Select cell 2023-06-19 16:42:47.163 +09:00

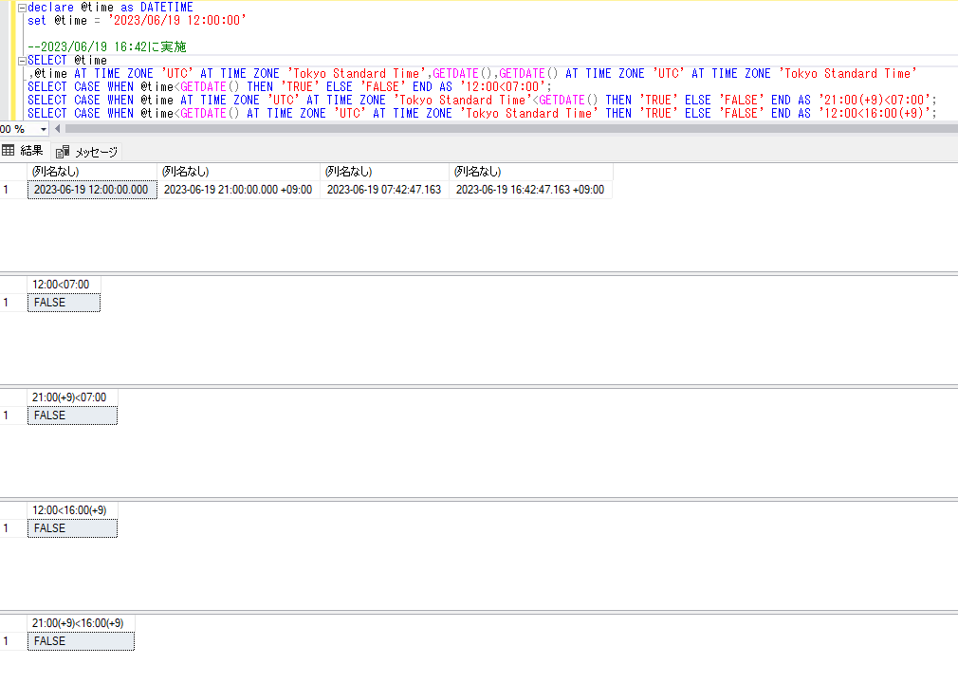point(530,190)
